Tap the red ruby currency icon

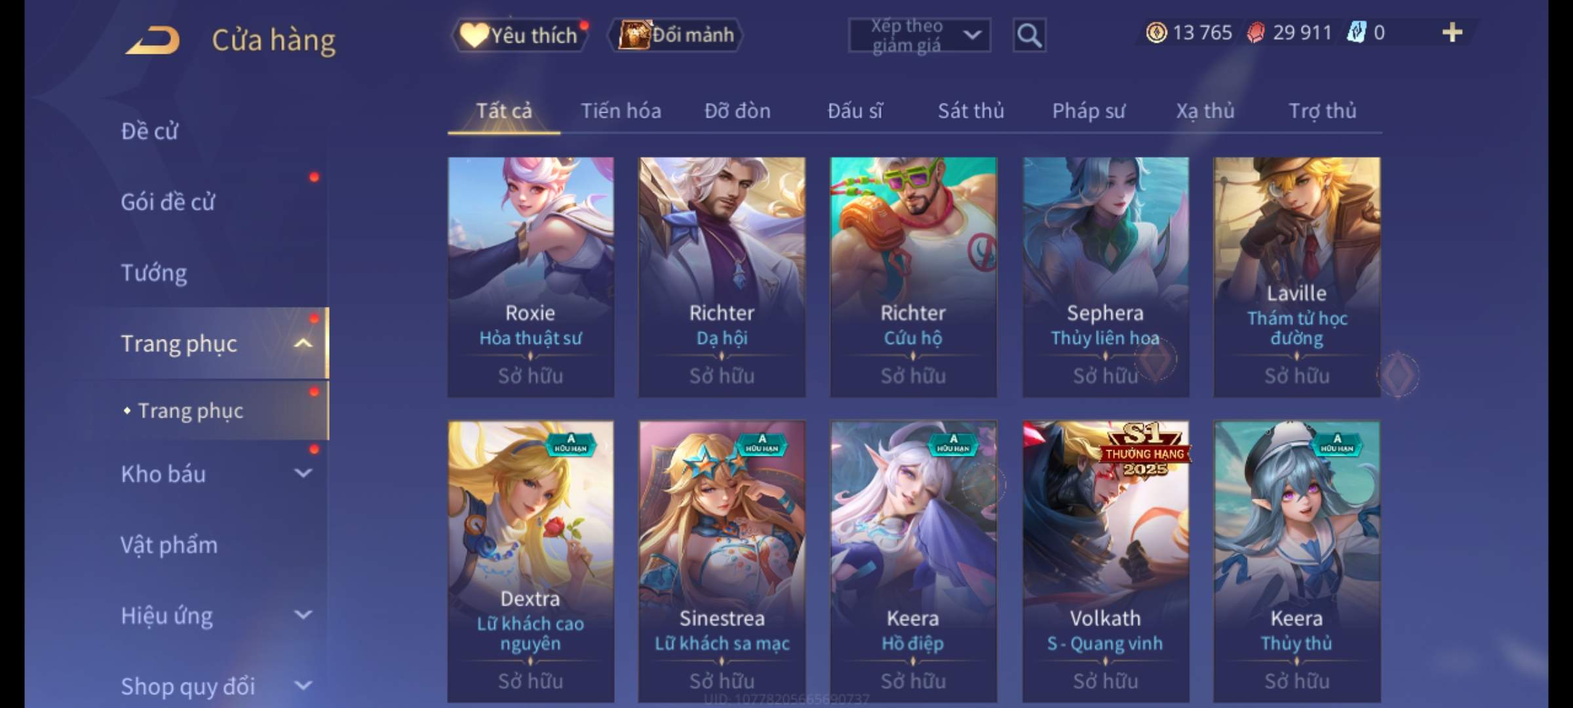[1256, 32]
